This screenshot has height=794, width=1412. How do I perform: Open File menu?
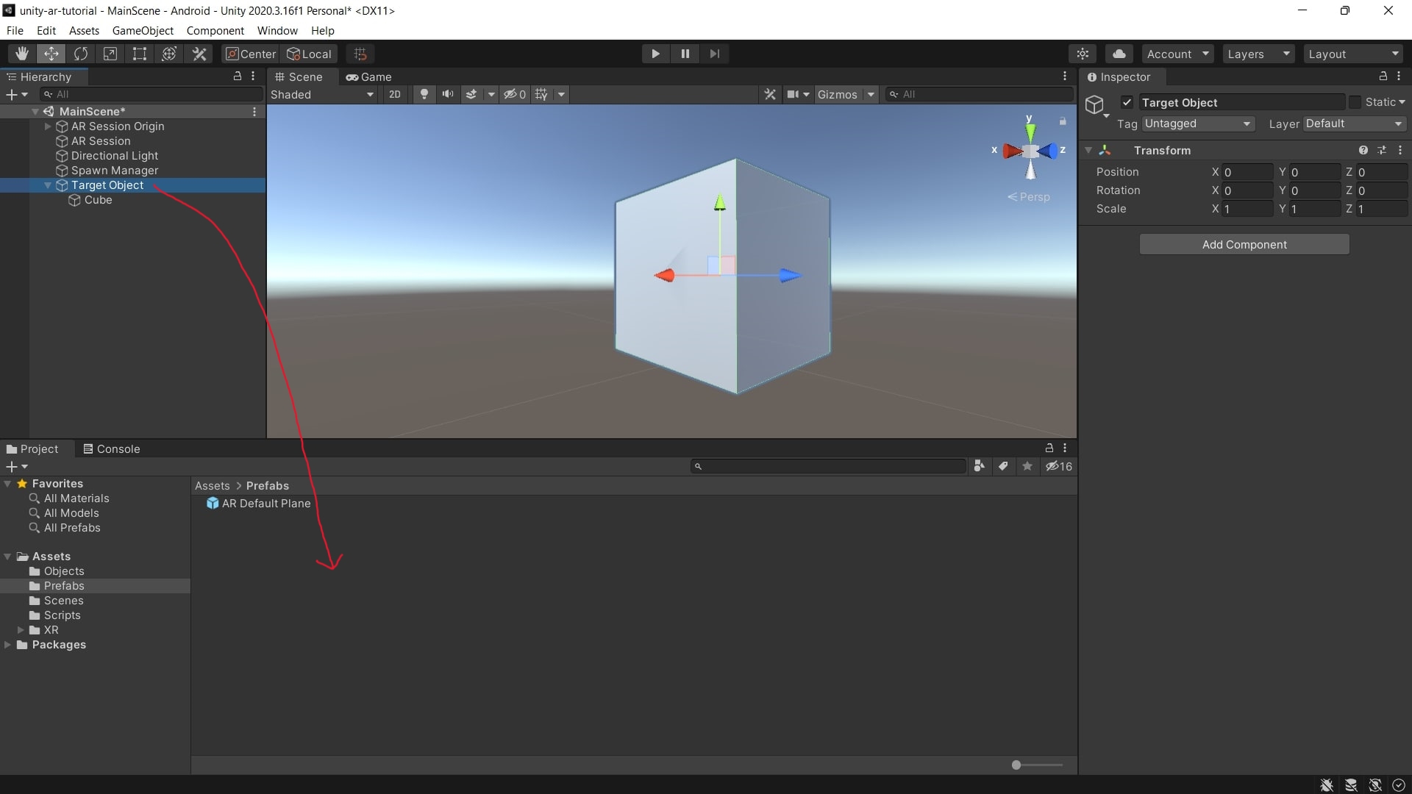[x=15, y=31]
